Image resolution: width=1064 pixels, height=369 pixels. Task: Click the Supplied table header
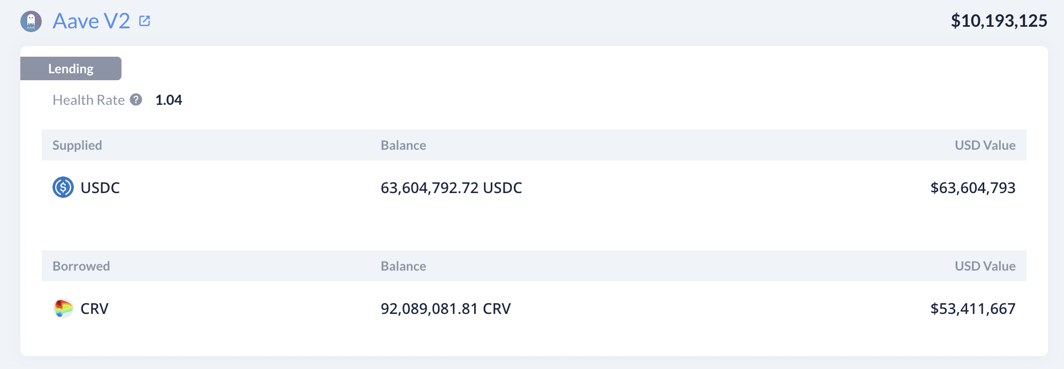pos(77,145)
